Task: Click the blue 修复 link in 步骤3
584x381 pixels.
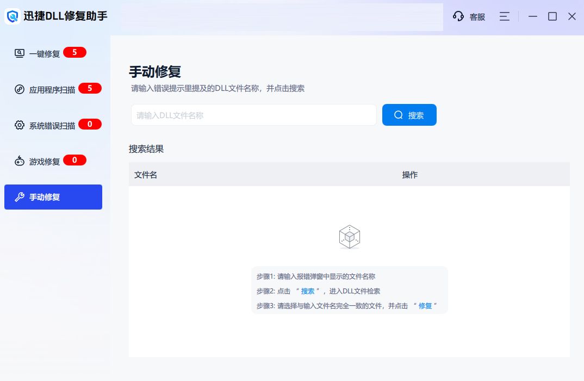Action: click(x=425, y=306)
